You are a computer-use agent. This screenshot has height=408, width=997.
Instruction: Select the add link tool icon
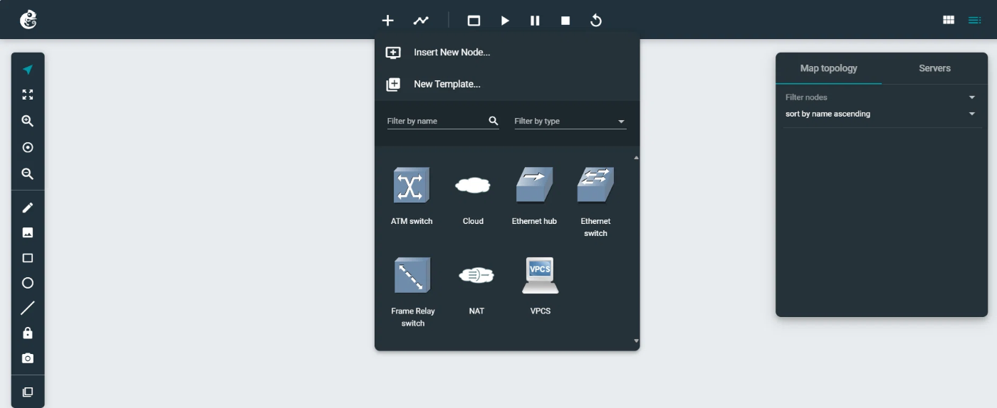(421, 21)
